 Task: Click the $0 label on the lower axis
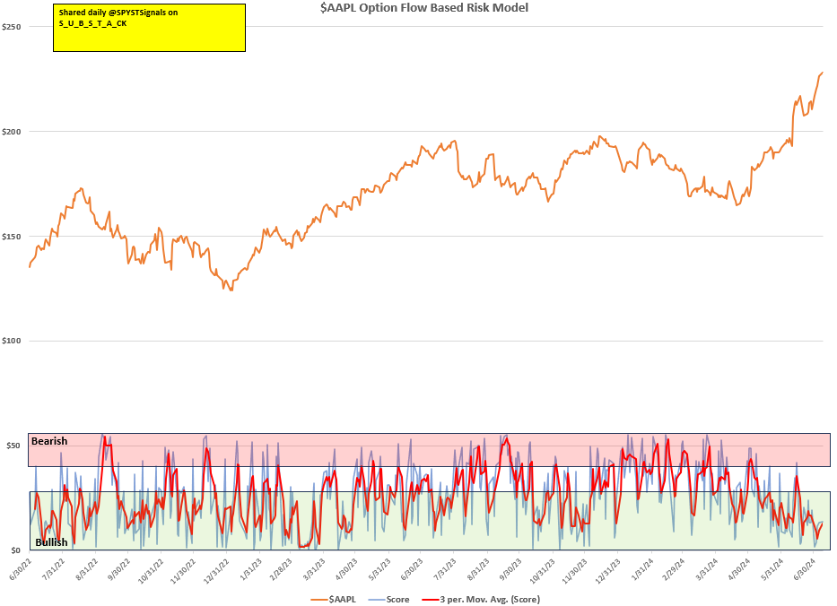click(x=13, y=550)
